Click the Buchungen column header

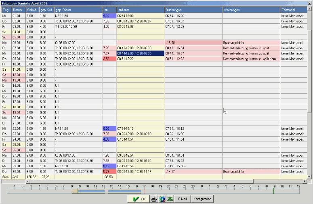193,10
